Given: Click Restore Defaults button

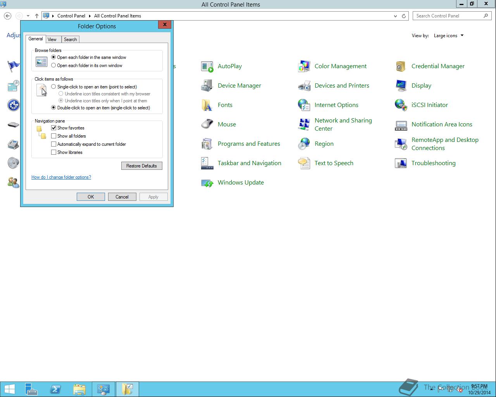Looking at the screenshot, I should [141, 166].
